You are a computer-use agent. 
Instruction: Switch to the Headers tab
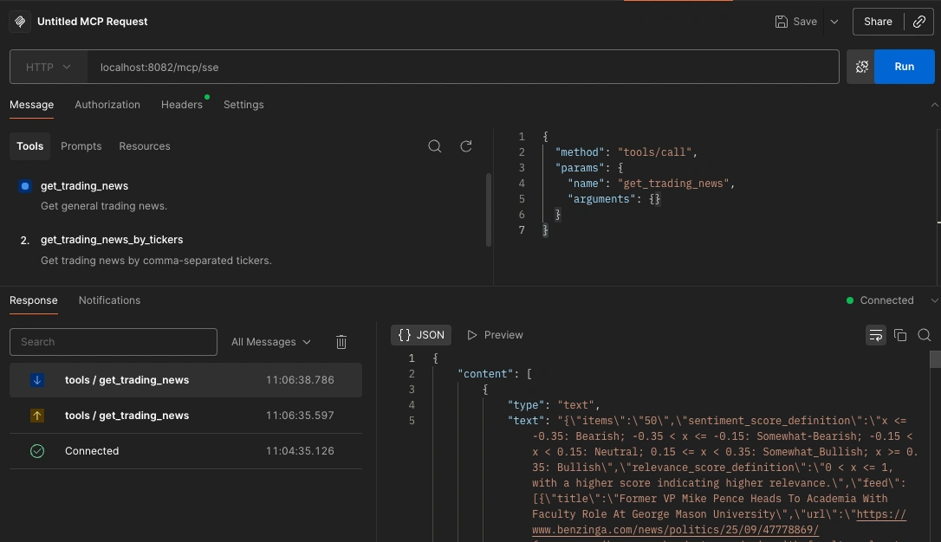pyautogui.click(x=181, y=105)
